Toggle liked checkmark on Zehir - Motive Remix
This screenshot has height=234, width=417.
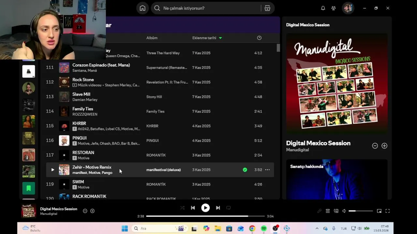pos(245,170)
